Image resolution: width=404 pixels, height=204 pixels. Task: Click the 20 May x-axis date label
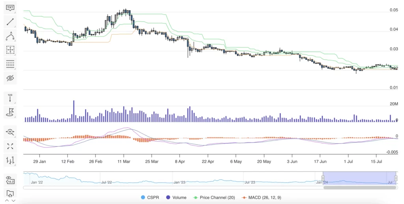[x=264, y=162]
